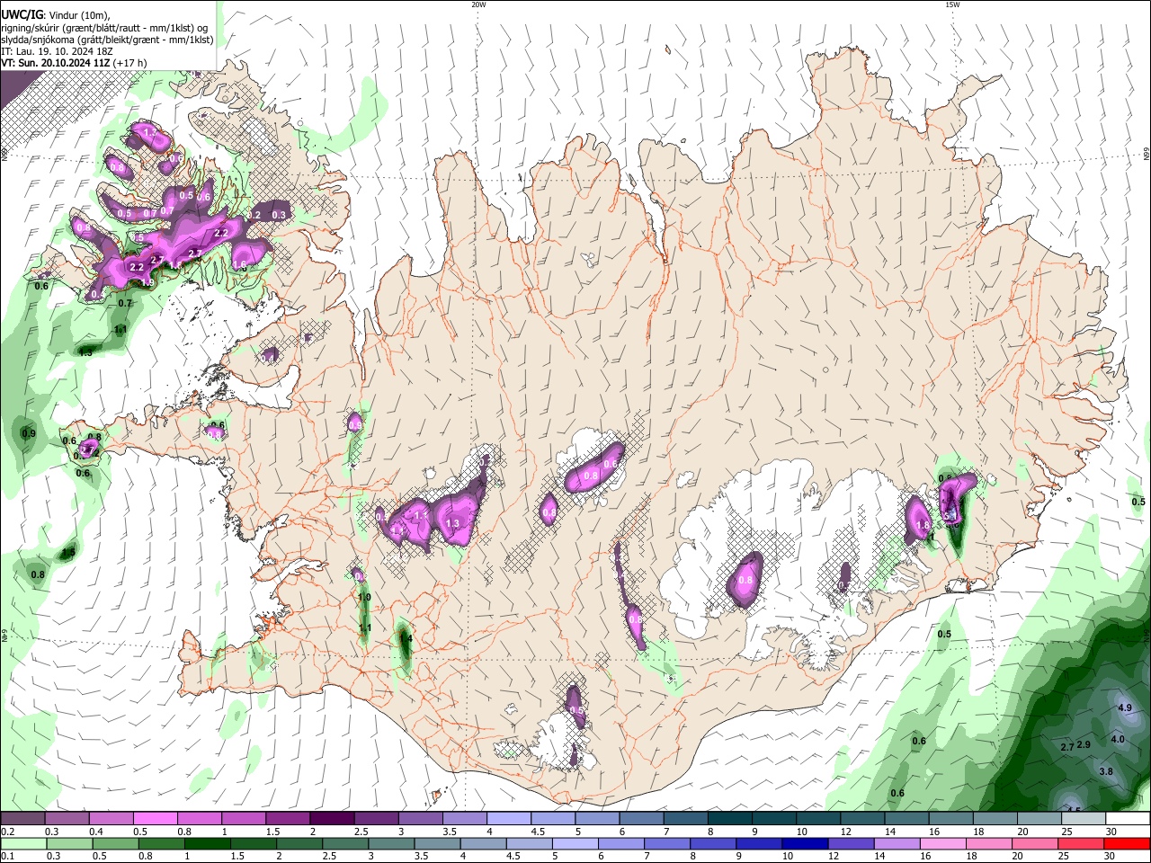Viewport: 1151px width, 863px height.
Task: Click the 'rigning/skúrir' legend description line
Action: click(105, 27)
